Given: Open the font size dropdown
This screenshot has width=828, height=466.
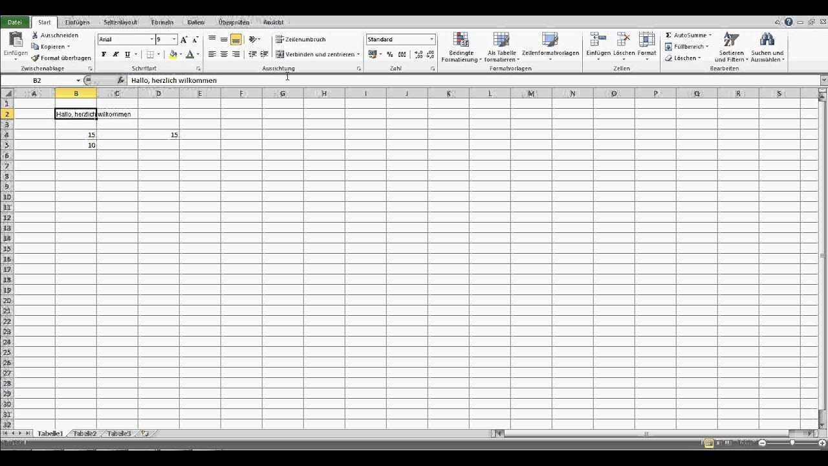Looking at the screenshot, I should 174,39.
